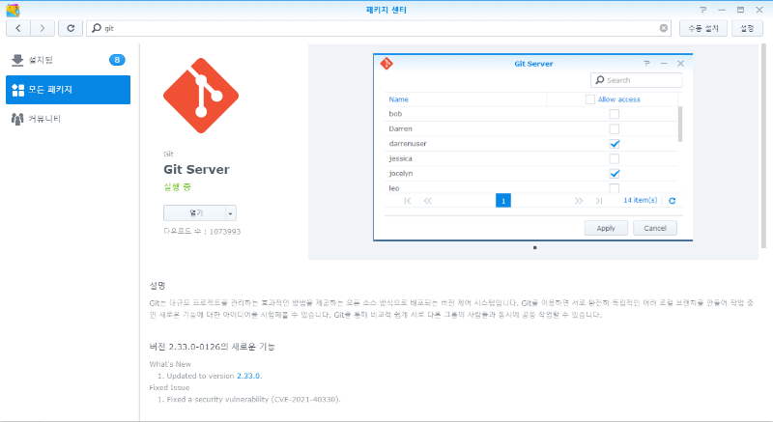The image size is (773, 422).
Task: Click the Git Server package title
Action: tap(196, 169)
